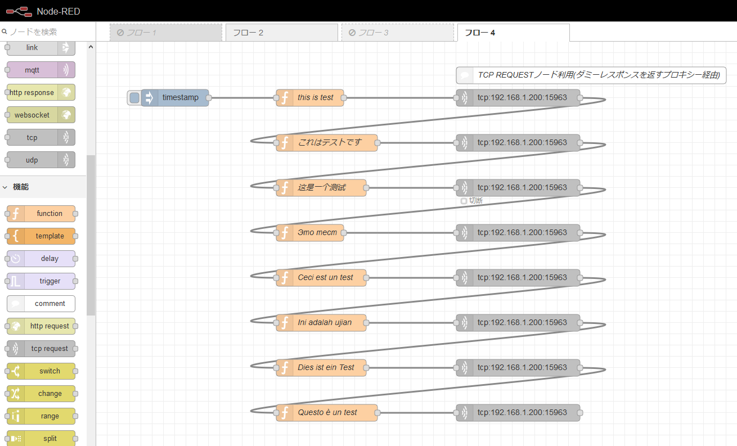Viewport: 737px width, 446px height.
Task: Click the function icon of 'this is test' node
Action: 285,98
